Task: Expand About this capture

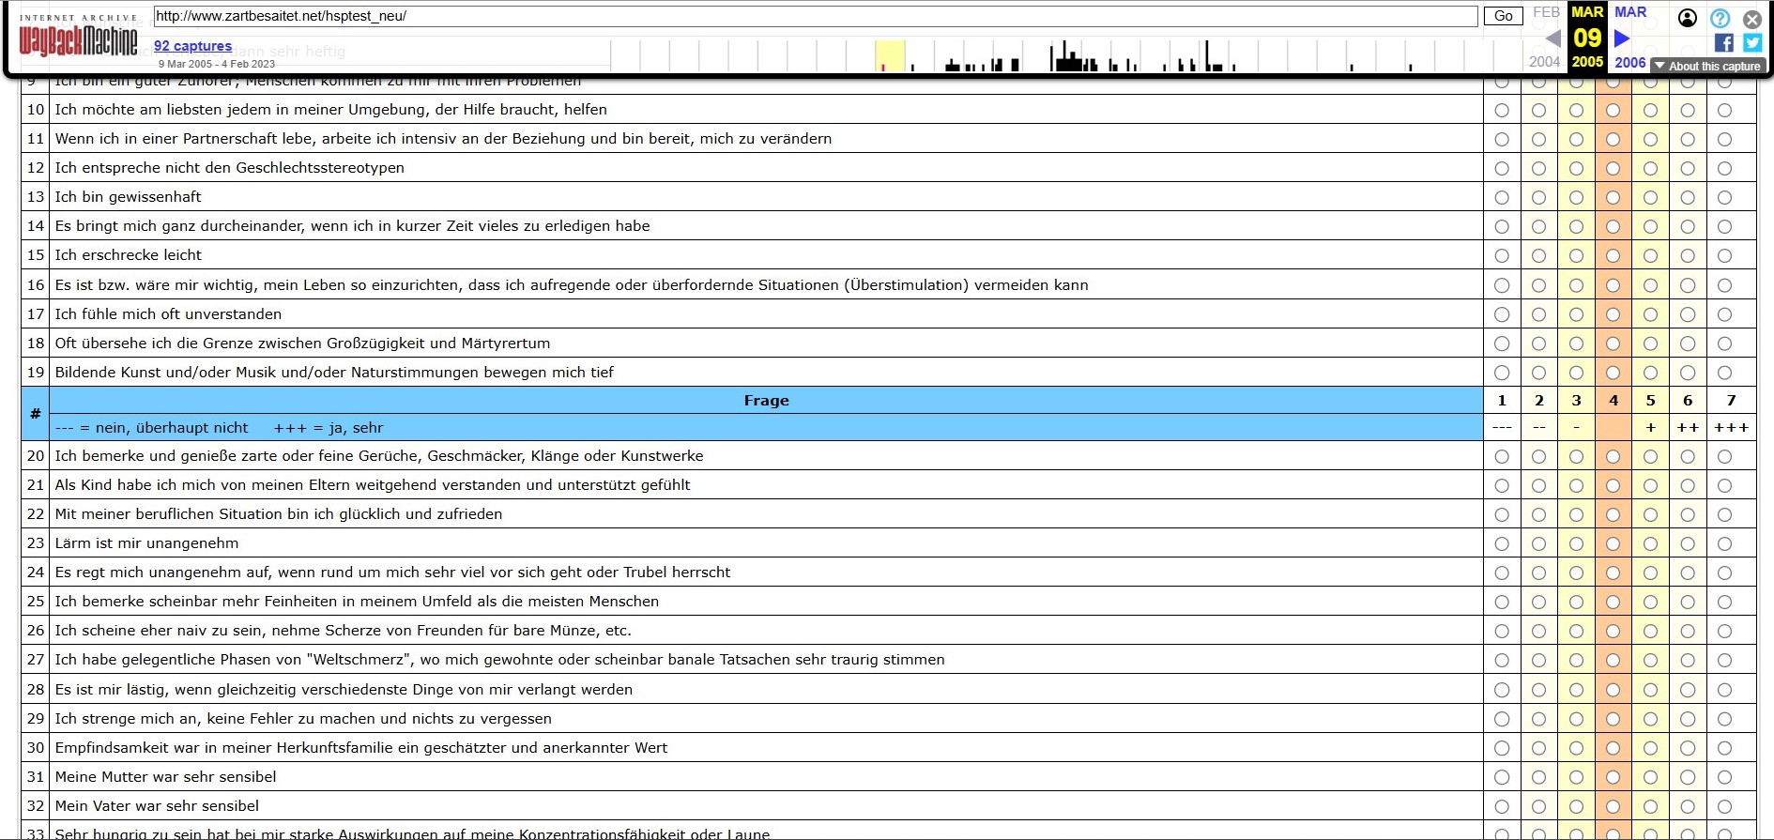Action: click(1708, 66)
